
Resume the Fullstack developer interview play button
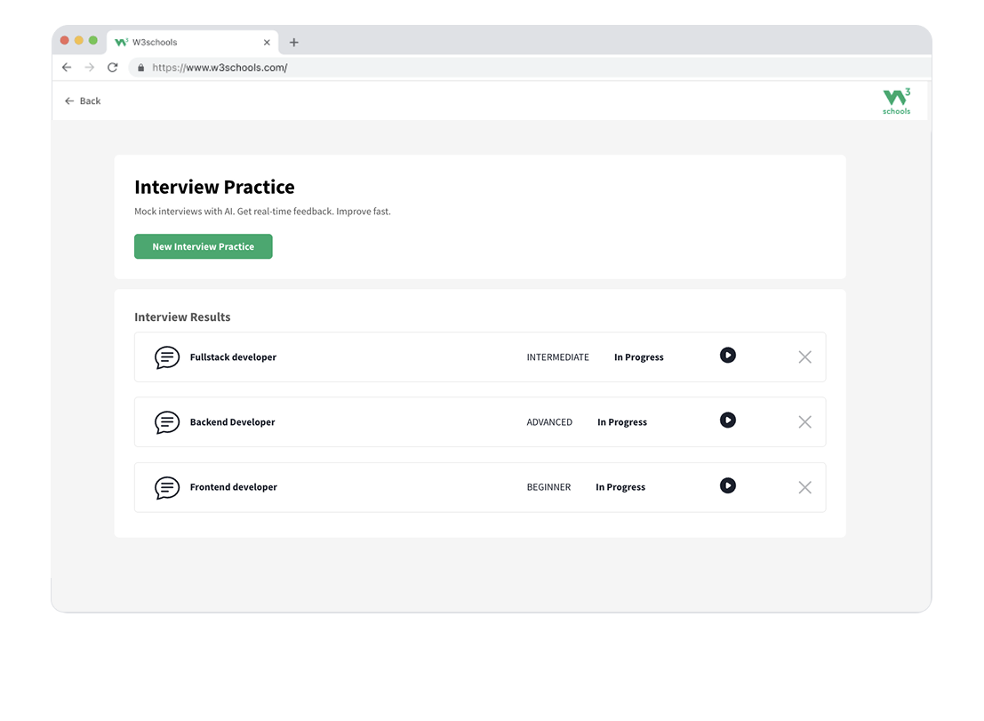coord(727,356)
